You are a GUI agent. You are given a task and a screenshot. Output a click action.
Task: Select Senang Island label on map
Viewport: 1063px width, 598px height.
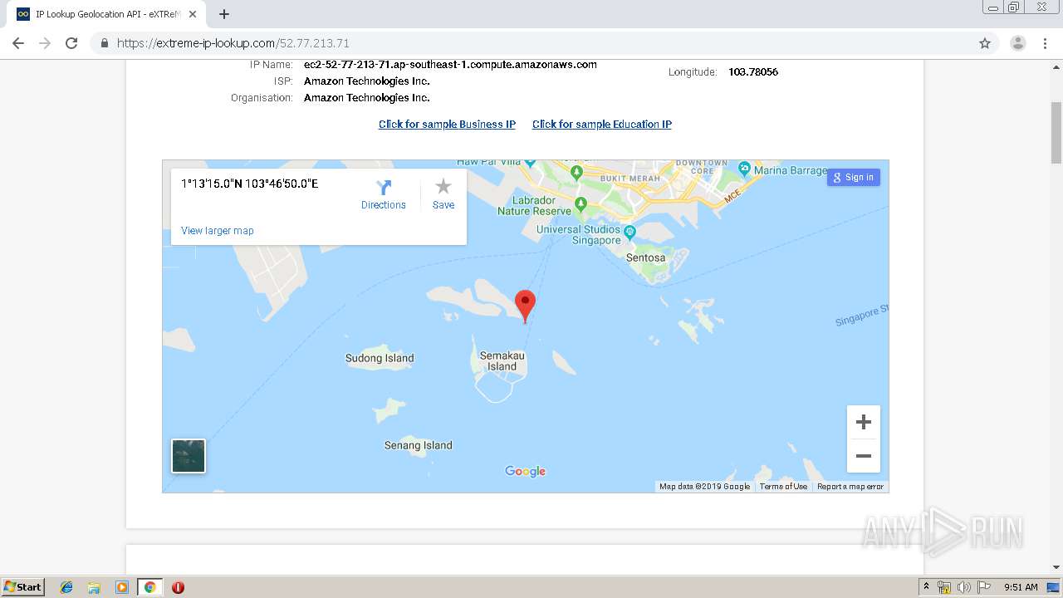pyautogui.click(x=419, y=445)
